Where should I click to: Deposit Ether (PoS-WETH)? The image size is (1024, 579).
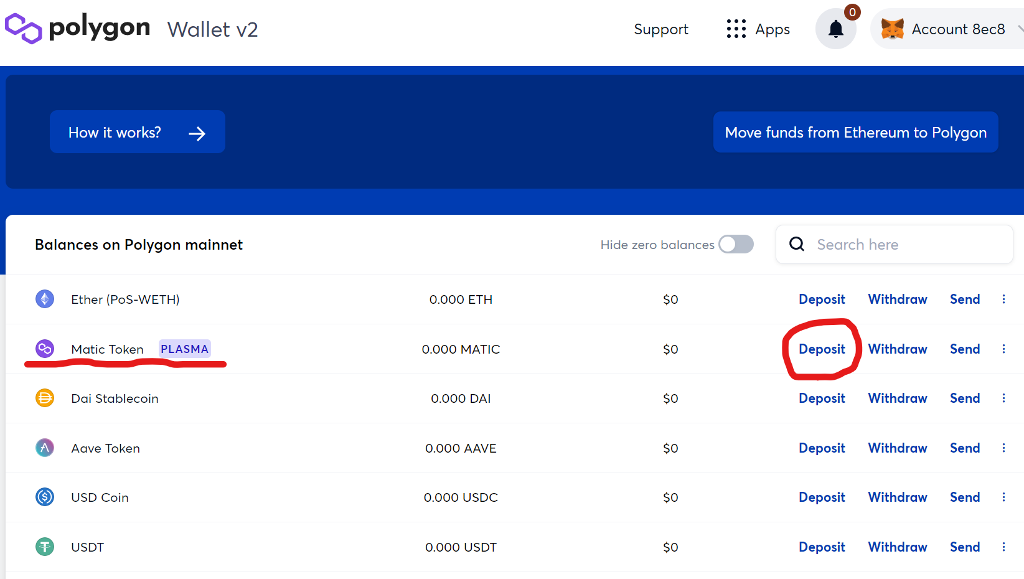822,299
